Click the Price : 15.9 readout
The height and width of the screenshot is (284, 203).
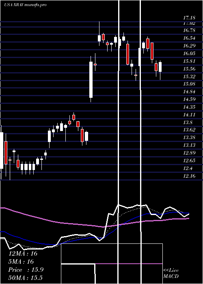pos(26,270)
